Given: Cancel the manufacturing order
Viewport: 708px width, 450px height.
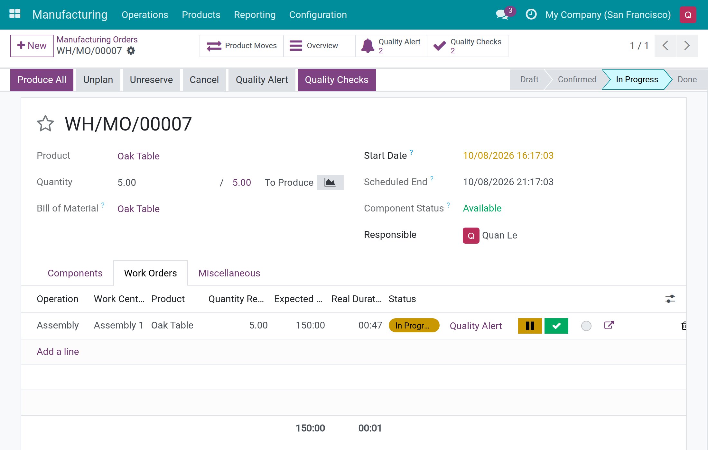Looking at the screenshot, I should [204, 80].
